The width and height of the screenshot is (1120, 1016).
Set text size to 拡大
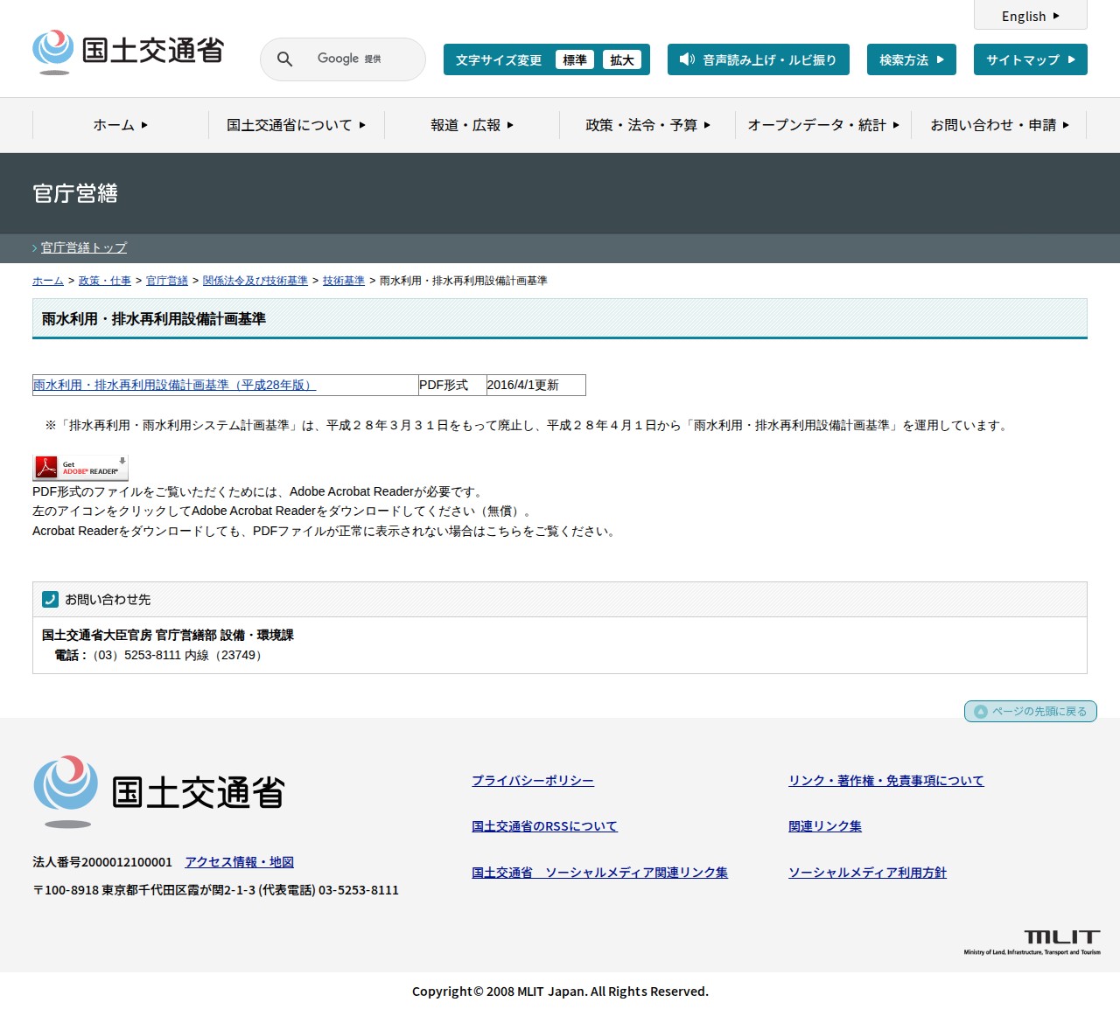tap(622, 59)
